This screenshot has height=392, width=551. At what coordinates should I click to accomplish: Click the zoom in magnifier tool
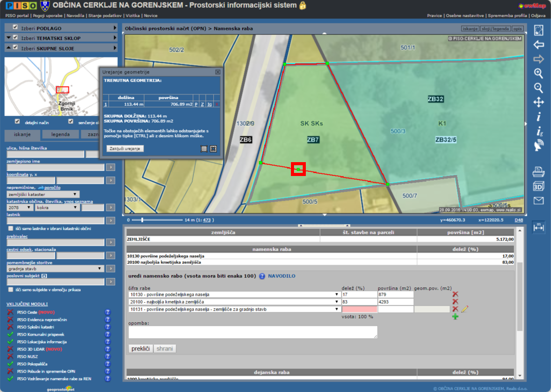point(538,73)
